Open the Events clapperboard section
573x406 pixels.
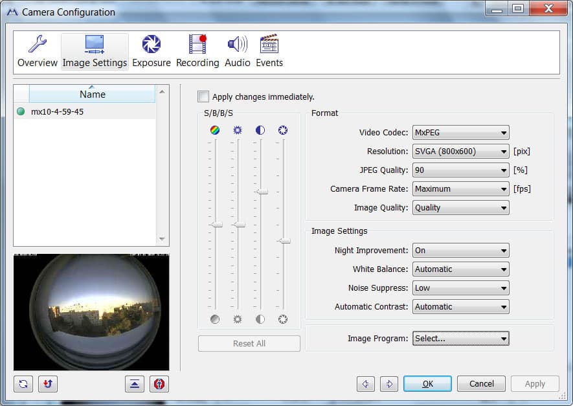click(269, 52)
